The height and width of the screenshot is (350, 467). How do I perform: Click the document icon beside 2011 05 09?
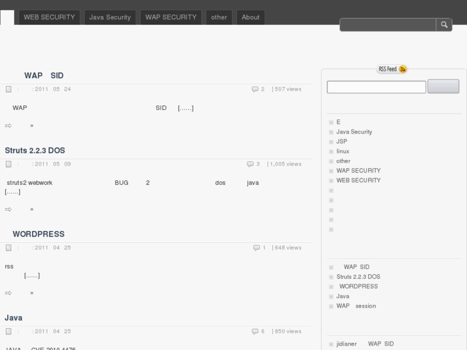coord(8,164)
